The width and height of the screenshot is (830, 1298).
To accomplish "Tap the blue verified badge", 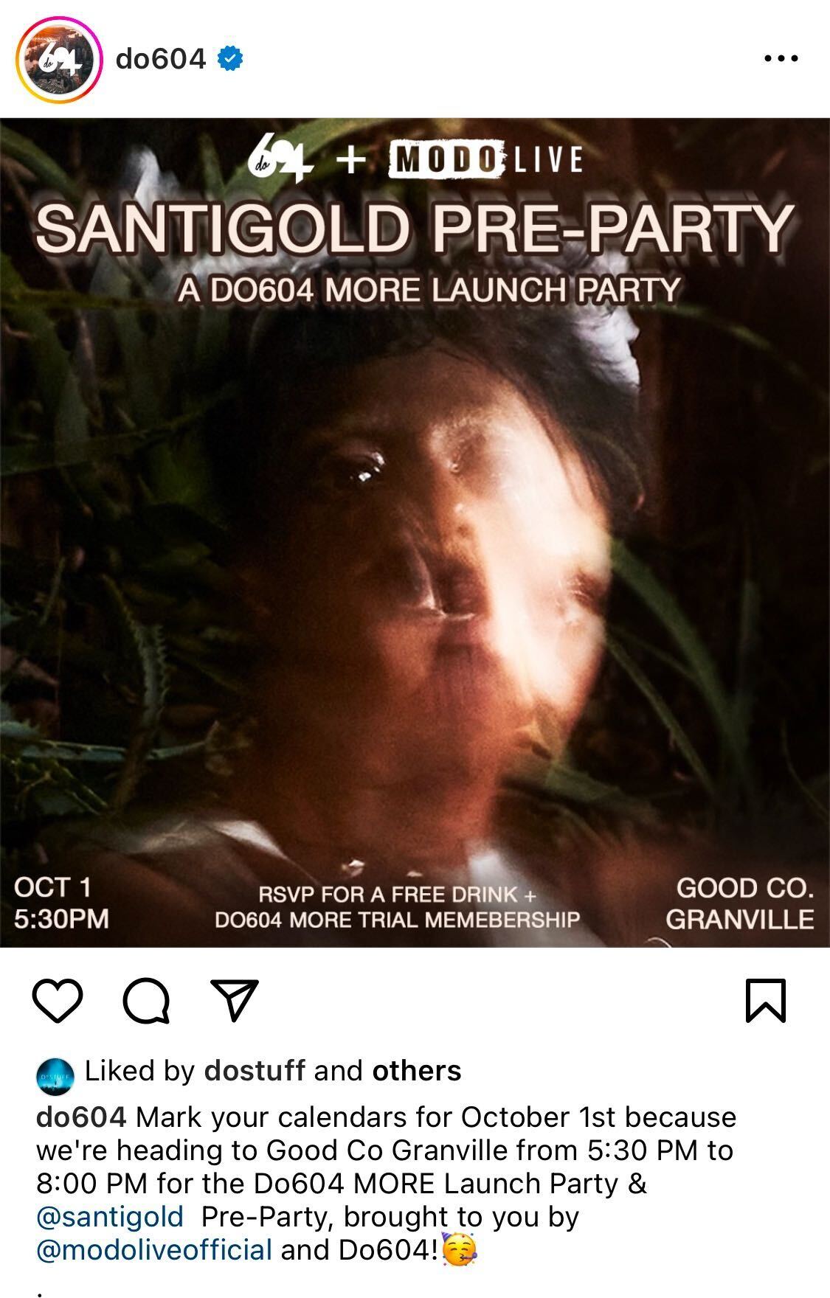I will [x=230, y=58].
